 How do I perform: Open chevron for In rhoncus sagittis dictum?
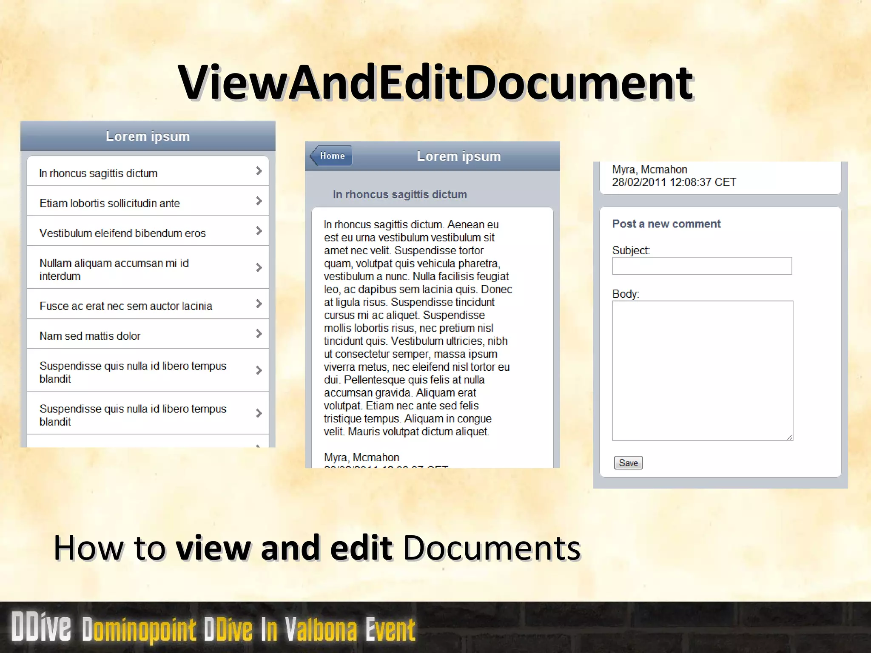point(259,171)
